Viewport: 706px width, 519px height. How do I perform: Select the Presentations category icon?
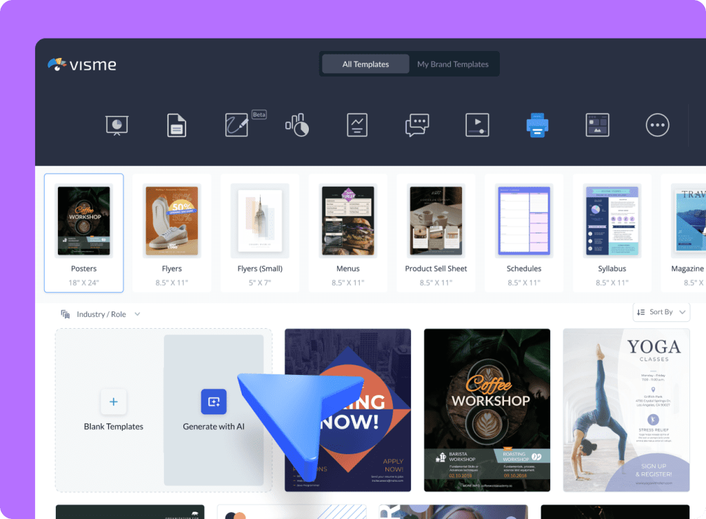[117, 125]
